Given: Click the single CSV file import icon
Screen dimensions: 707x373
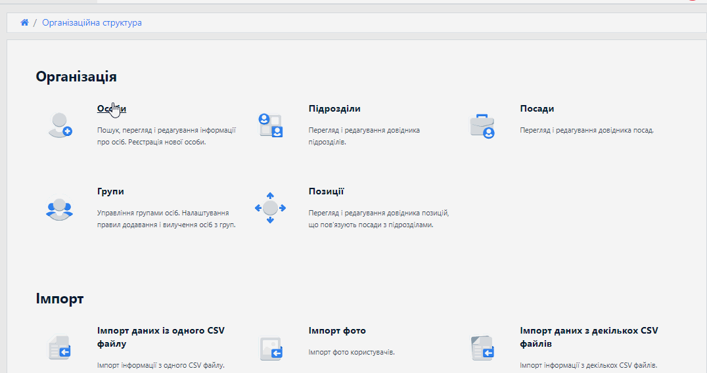Looking at the screenshot, I should [59, 347].
